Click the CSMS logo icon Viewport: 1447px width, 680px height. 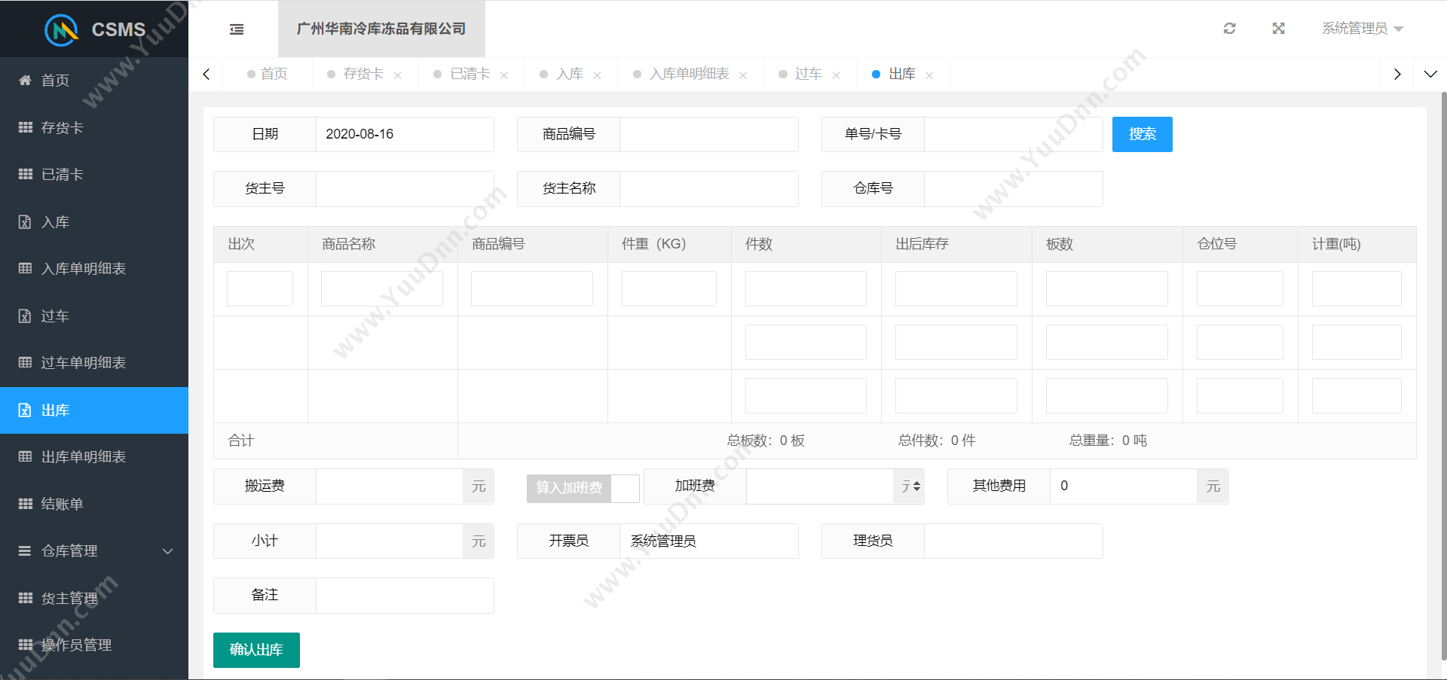(62, 29)
